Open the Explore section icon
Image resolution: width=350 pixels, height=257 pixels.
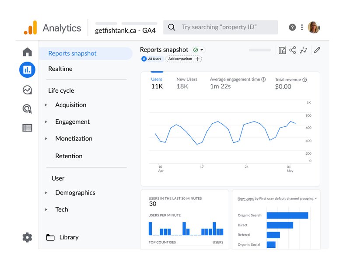[27, 90]
